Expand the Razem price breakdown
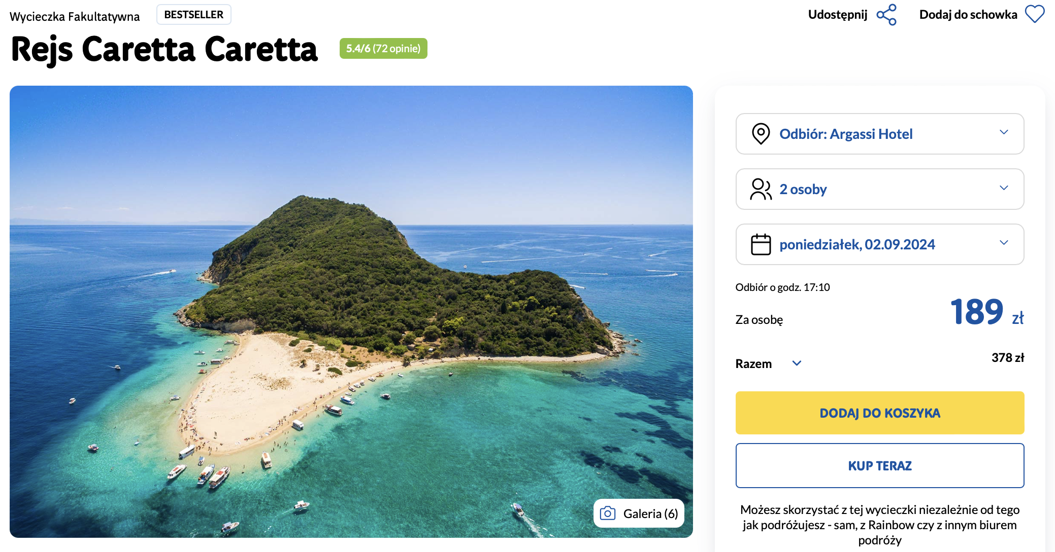The height and width of the screenshot is (552, 1055). (x=797, y=363)
